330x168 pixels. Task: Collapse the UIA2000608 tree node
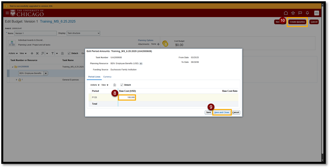tap(12, 67)
